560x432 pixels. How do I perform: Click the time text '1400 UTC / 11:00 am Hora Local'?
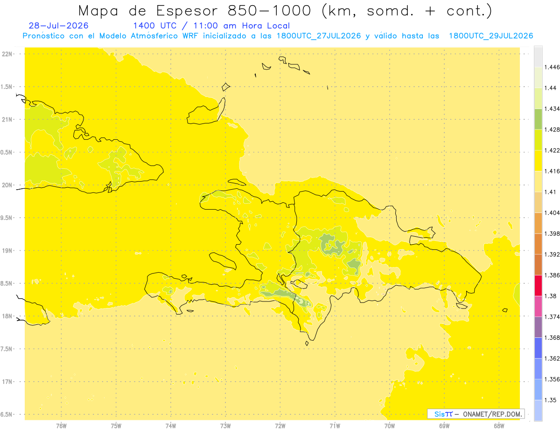(x=211, y=26)
